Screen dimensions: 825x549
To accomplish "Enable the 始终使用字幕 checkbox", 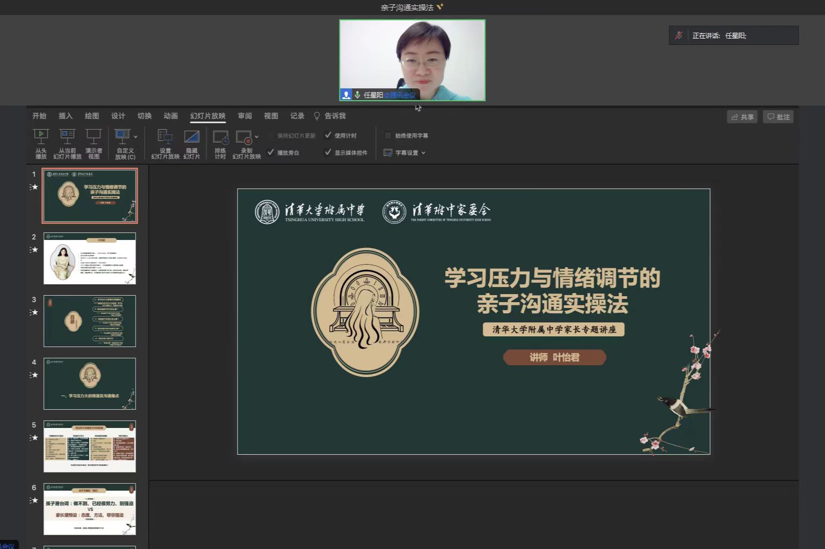I will (x=388, y=136).
